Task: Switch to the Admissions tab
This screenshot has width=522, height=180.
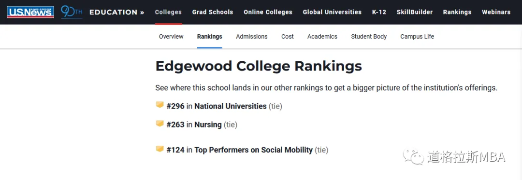Action: (x=252, y=37)
